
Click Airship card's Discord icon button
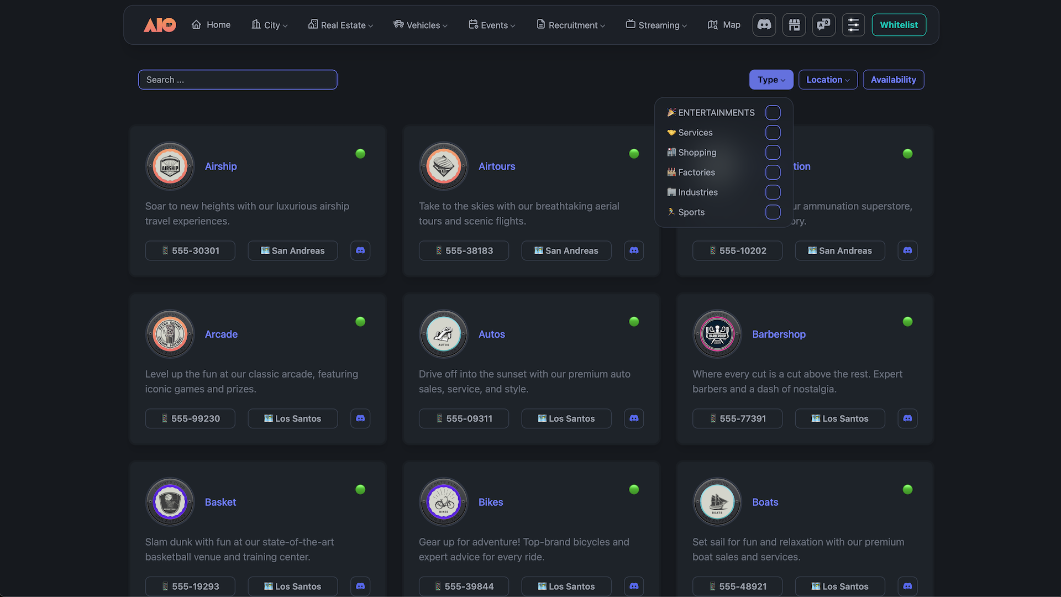360,250
